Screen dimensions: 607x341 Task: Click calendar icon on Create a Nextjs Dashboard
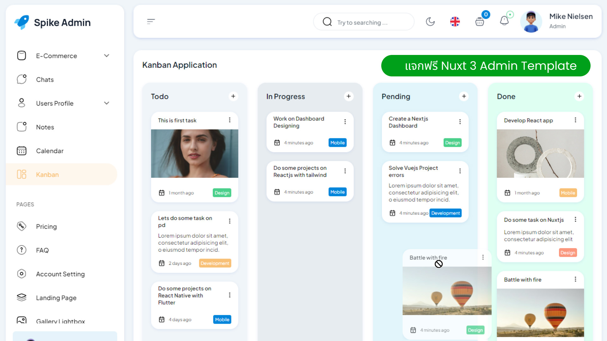(x=393, y=143)
